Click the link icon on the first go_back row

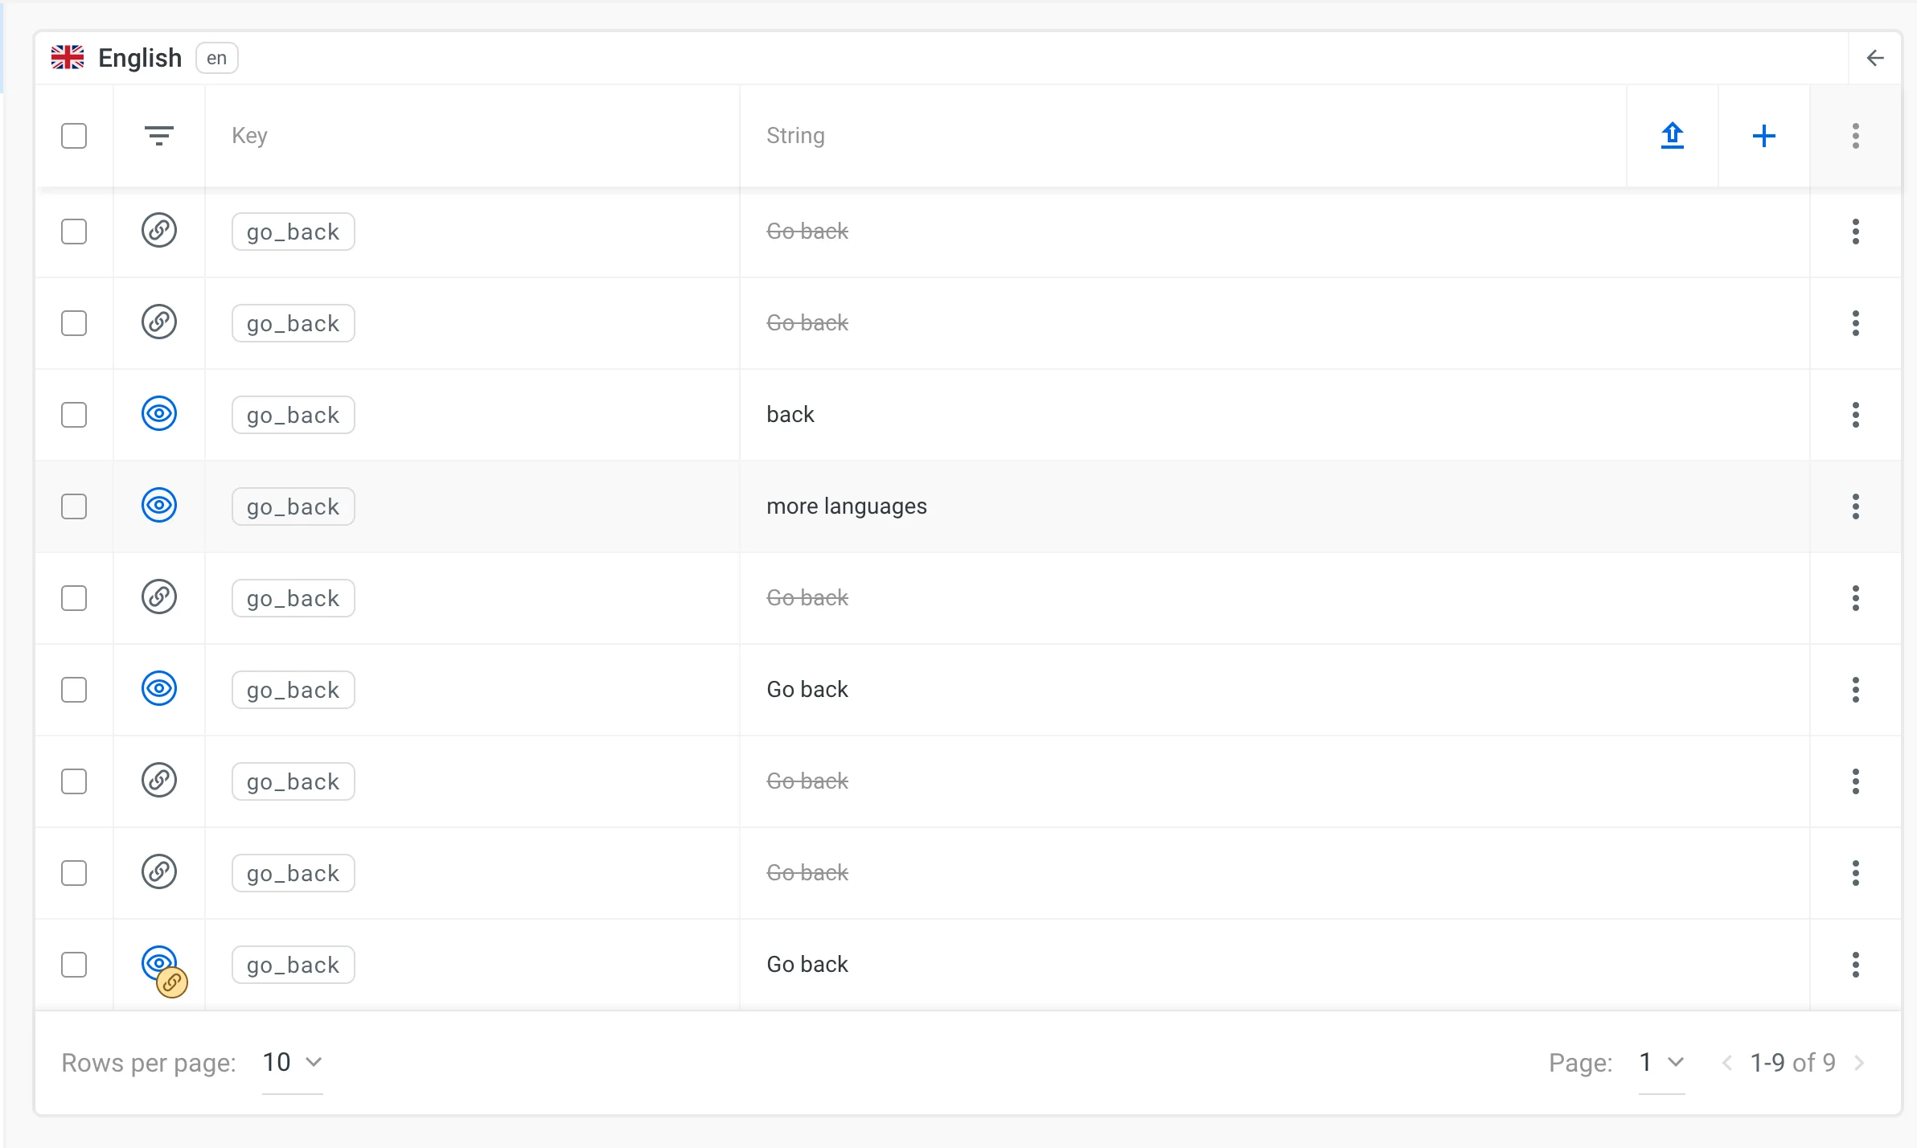pyautogui.click(x=158, y=231)
